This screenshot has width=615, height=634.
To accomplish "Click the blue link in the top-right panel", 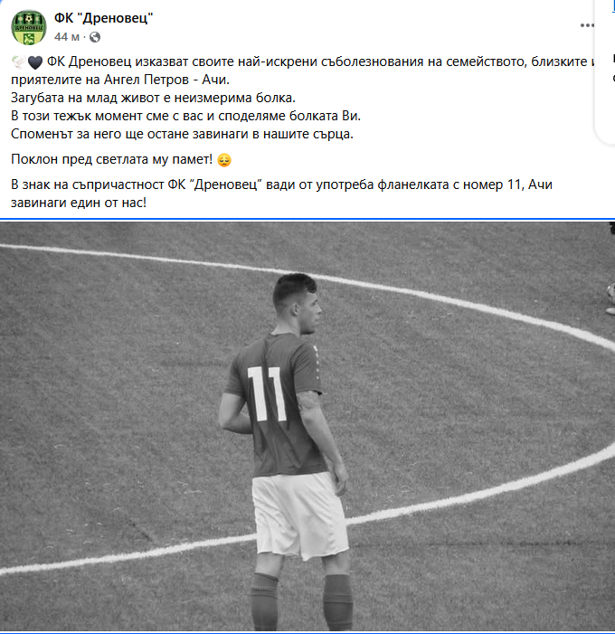I will tap(611, 5).
